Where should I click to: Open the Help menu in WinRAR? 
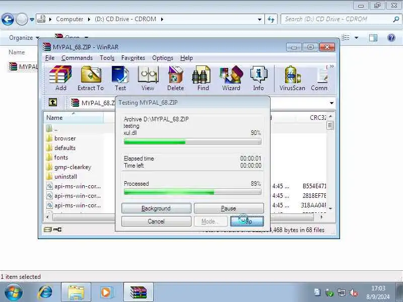click(x=186, y=58)
